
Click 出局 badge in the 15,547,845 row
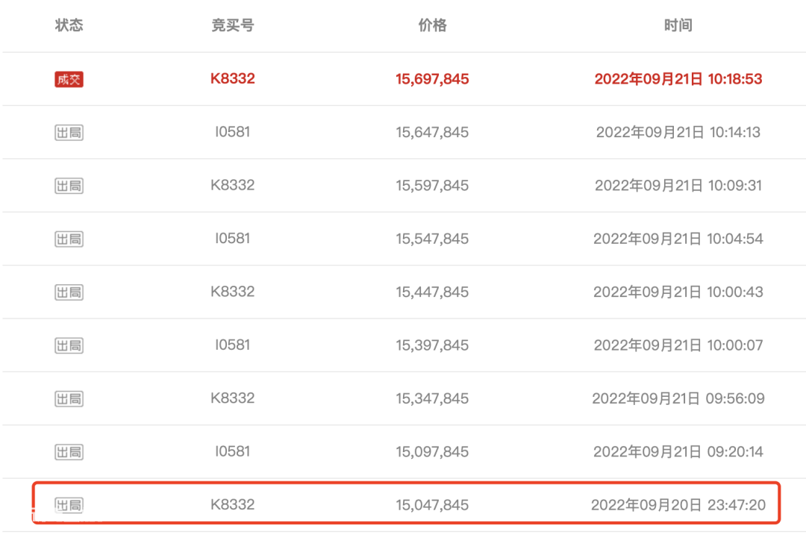[69, 239]
